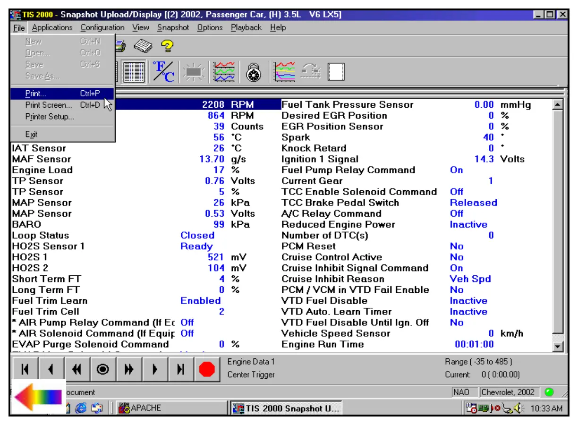
Task: Choose Print... from the File menu
Action: click(36, 93)
